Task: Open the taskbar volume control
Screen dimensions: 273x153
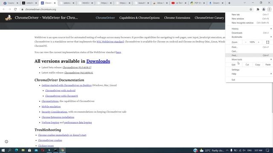Action: [244, 150]
